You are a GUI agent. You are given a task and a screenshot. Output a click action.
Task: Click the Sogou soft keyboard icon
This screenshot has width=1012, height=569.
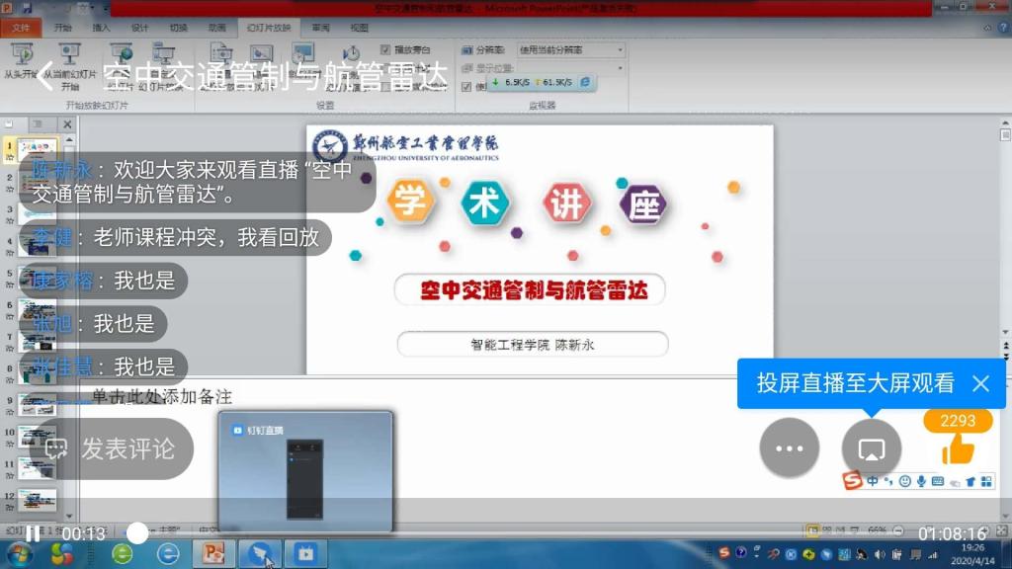938,481
